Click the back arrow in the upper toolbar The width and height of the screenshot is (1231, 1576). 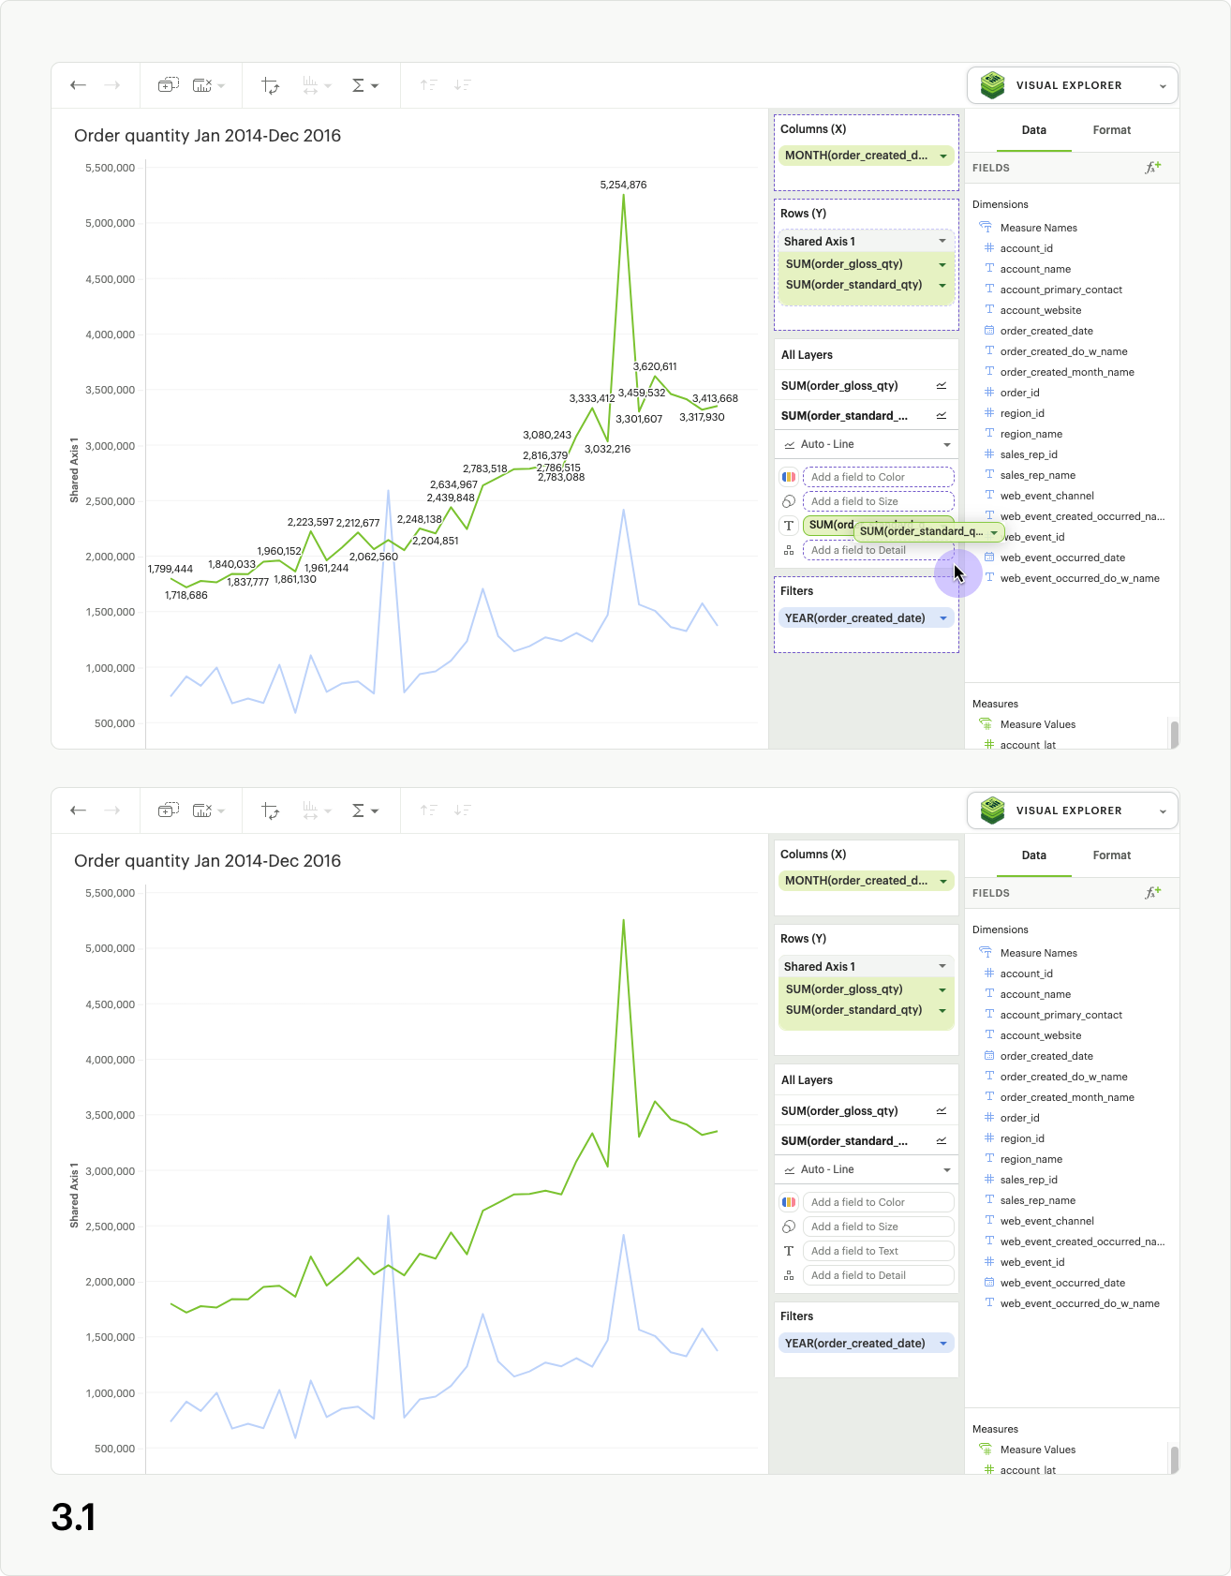pos(78,85)
